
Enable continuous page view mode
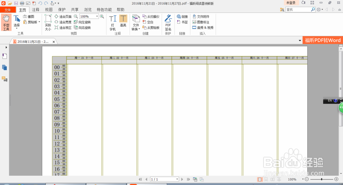[x=266, y=179]
